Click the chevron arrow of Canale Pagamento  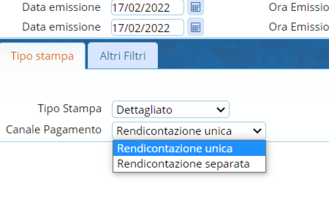[257, 131]
